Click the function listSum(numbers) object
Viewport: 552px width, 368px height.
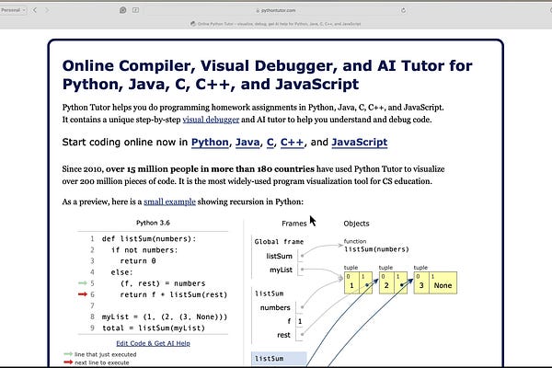(x=376, y=246)
